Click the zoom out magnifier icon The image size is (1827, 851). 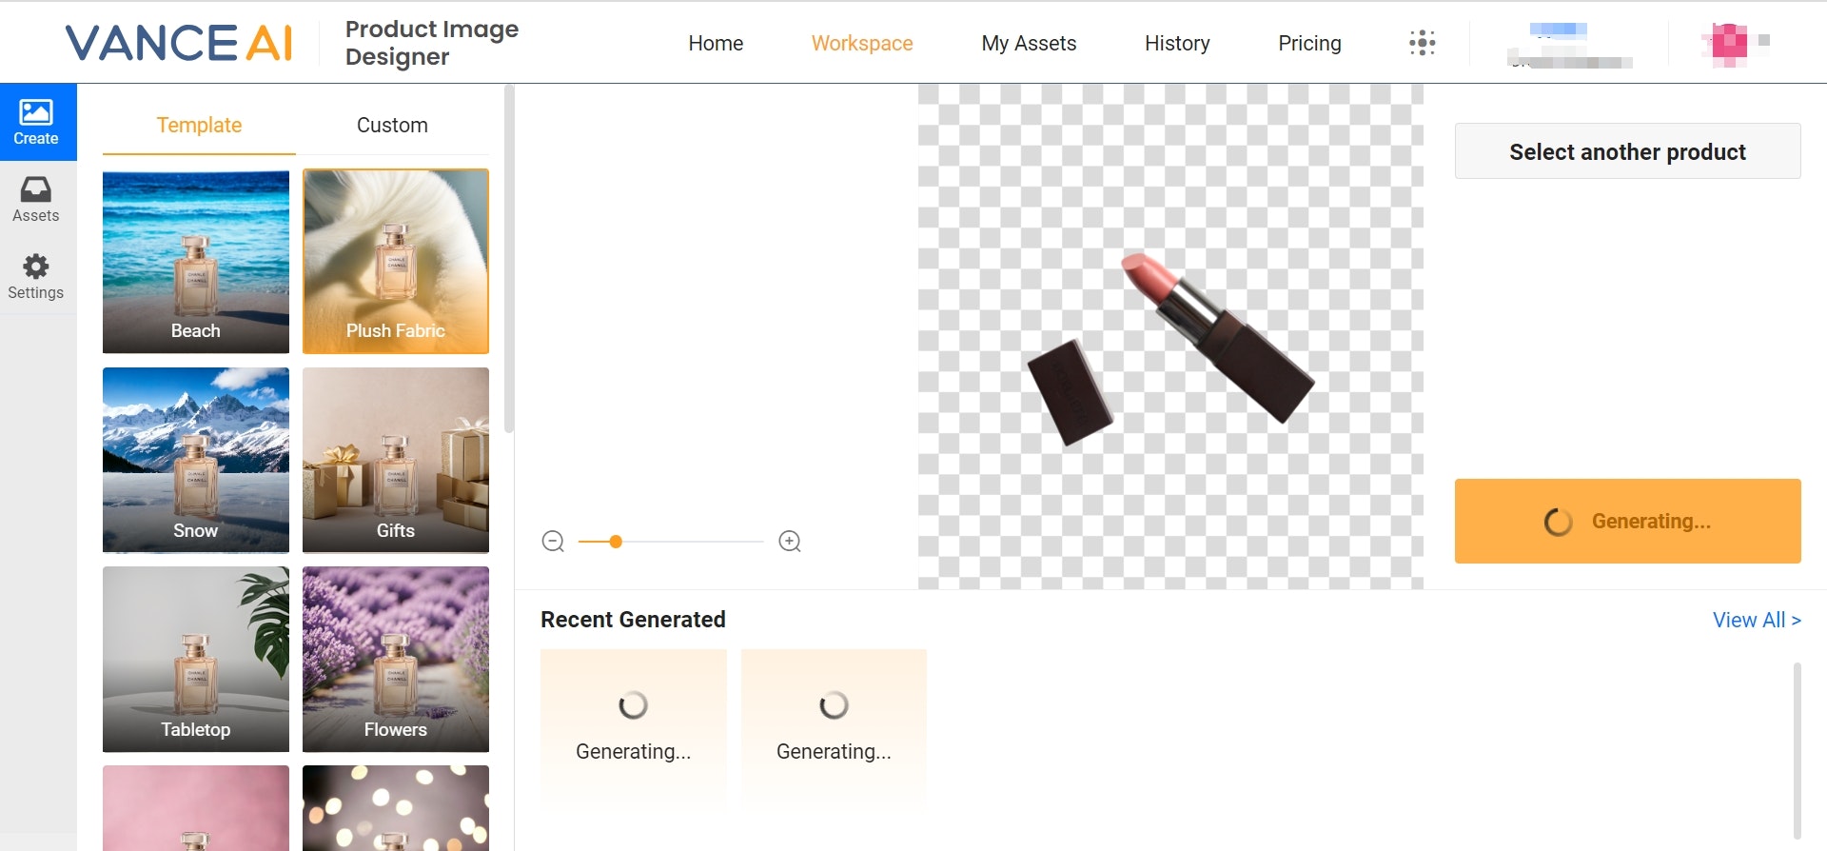(x=553, y=542)
